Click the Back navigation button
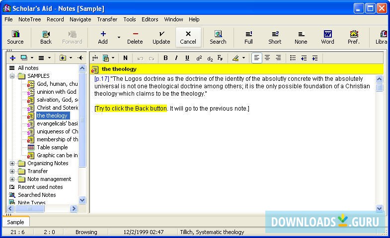The image size is (390, 238). (x=46, y=37)
